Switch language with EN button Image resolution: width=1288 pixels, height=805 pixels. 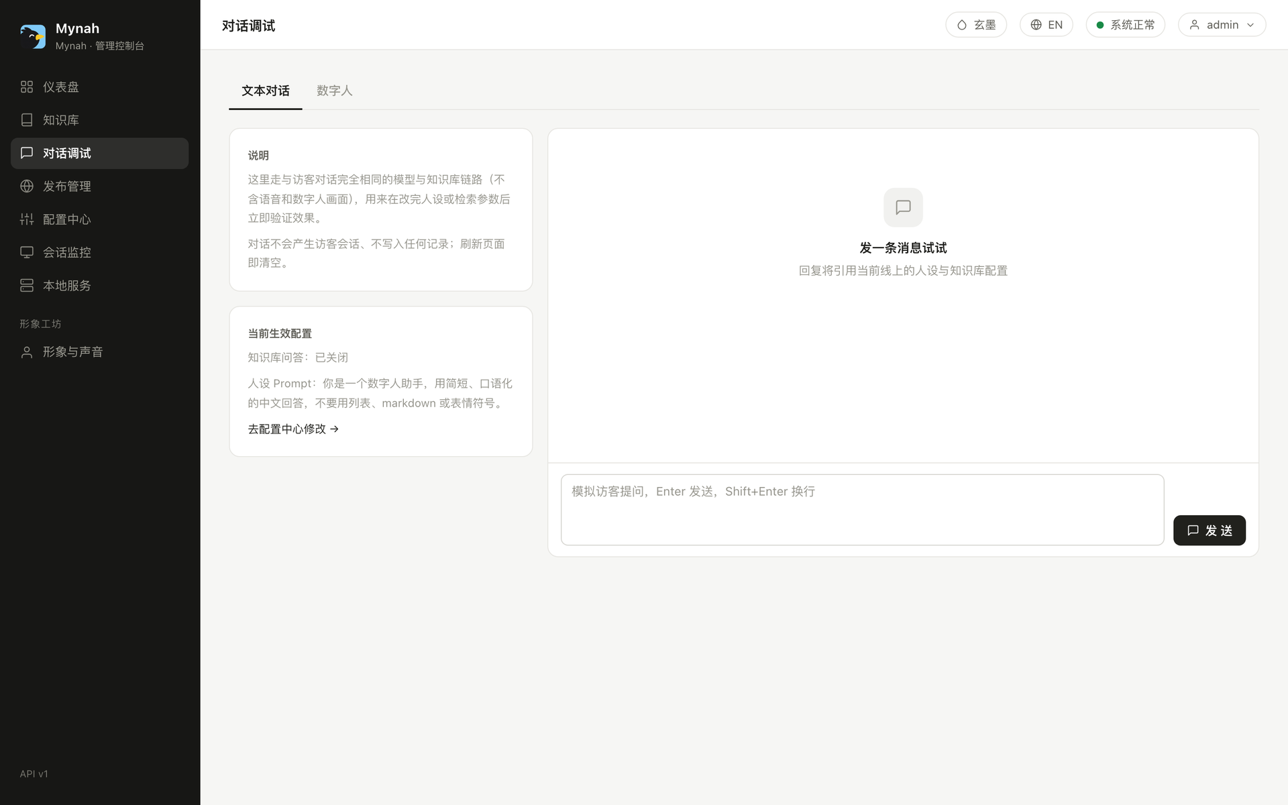(1046, 25)
